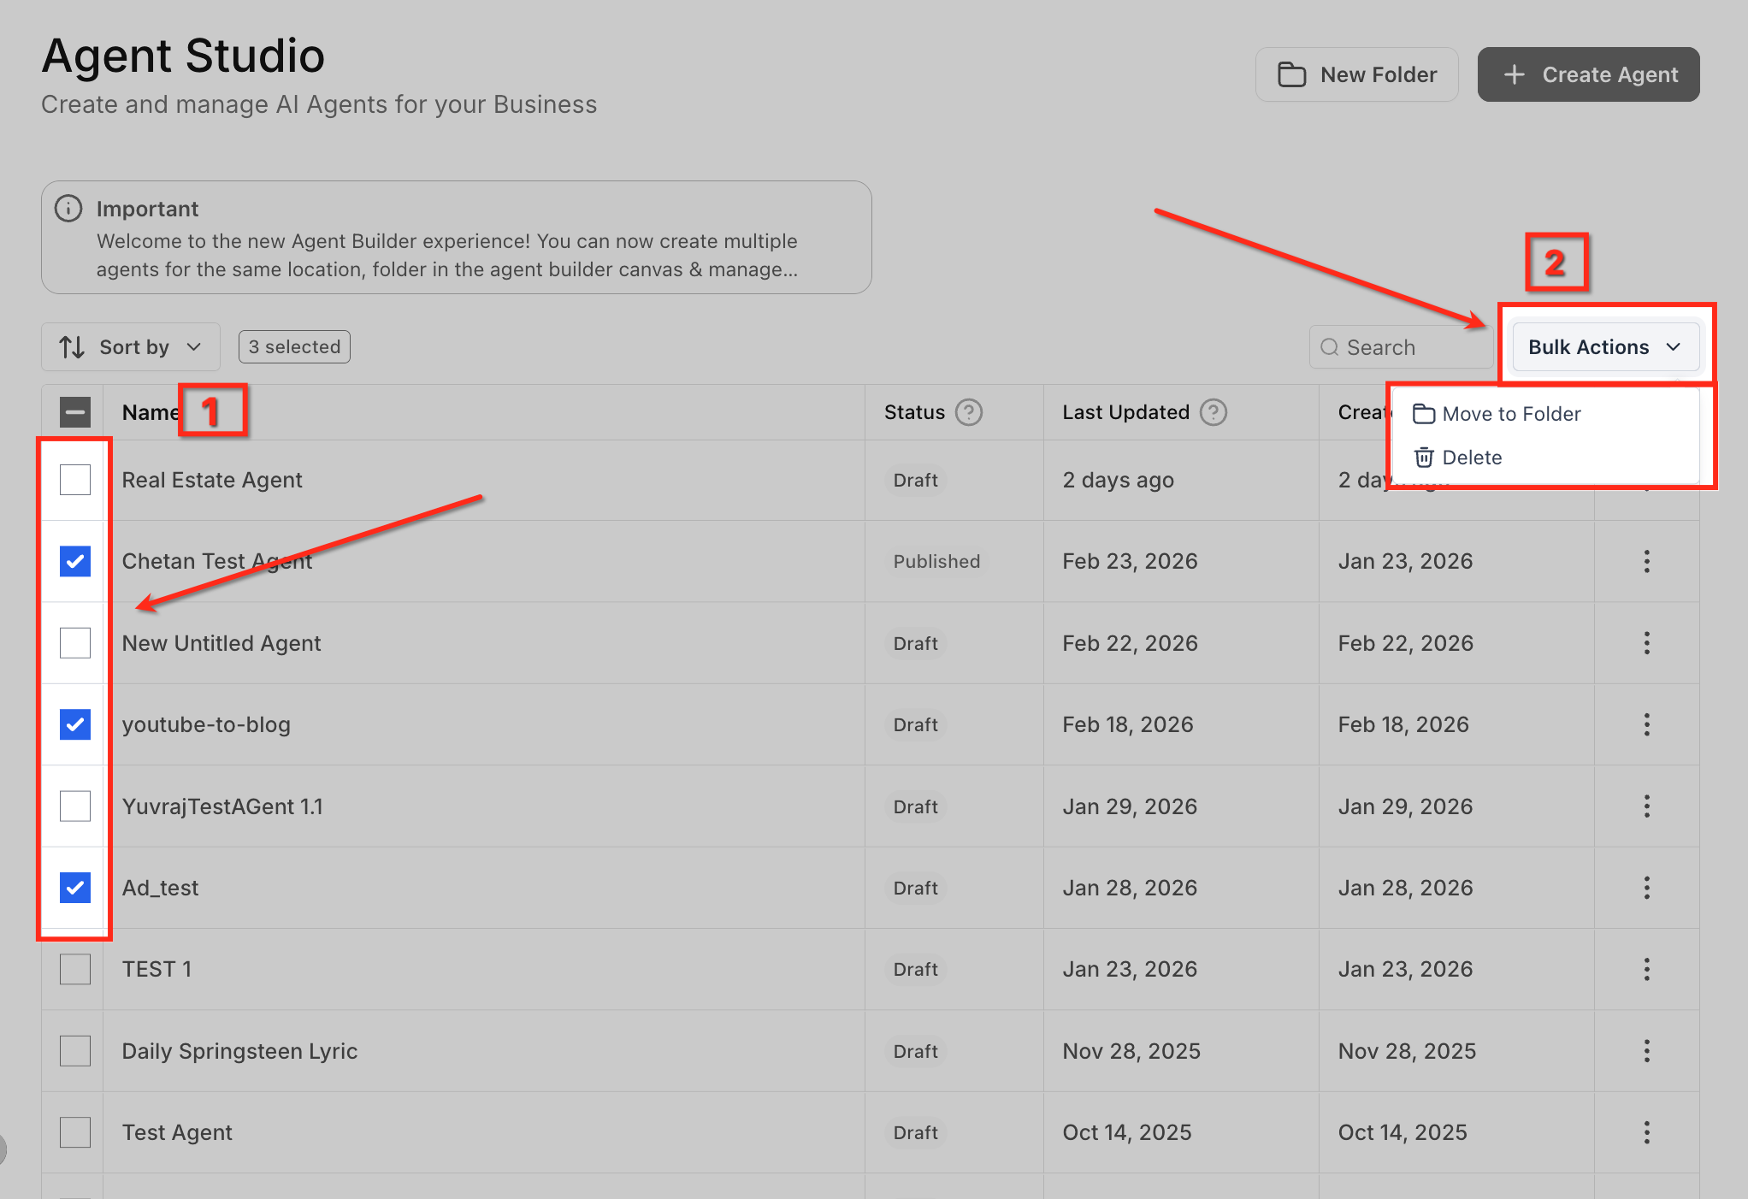This screenshot has width=1748, height=1199.
Task: Collapse the Bulk Actions dropdown
Action: 1604,347
